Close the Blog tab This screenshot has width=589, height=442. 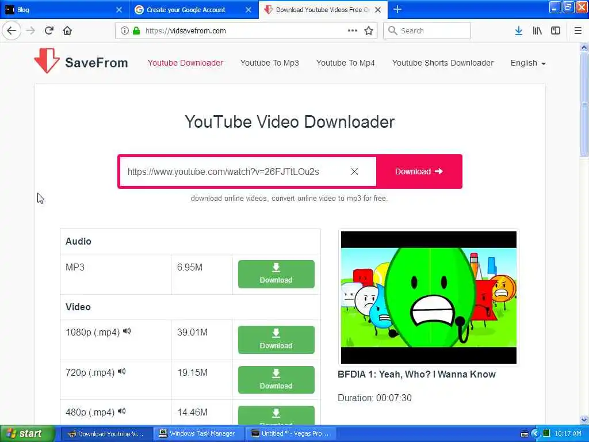pyautogui.click(x=119, y=10)
